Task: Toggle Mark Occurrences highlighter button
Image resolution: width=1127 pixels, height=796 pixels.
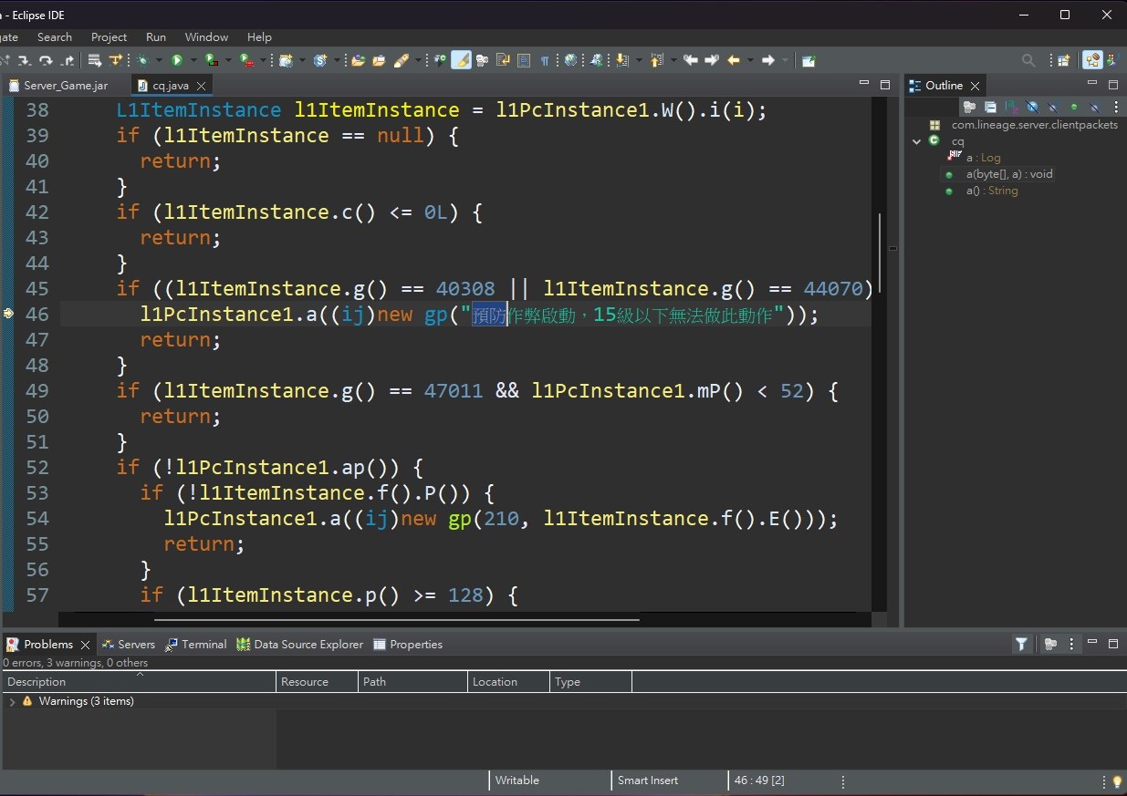Action: (462, 60)
